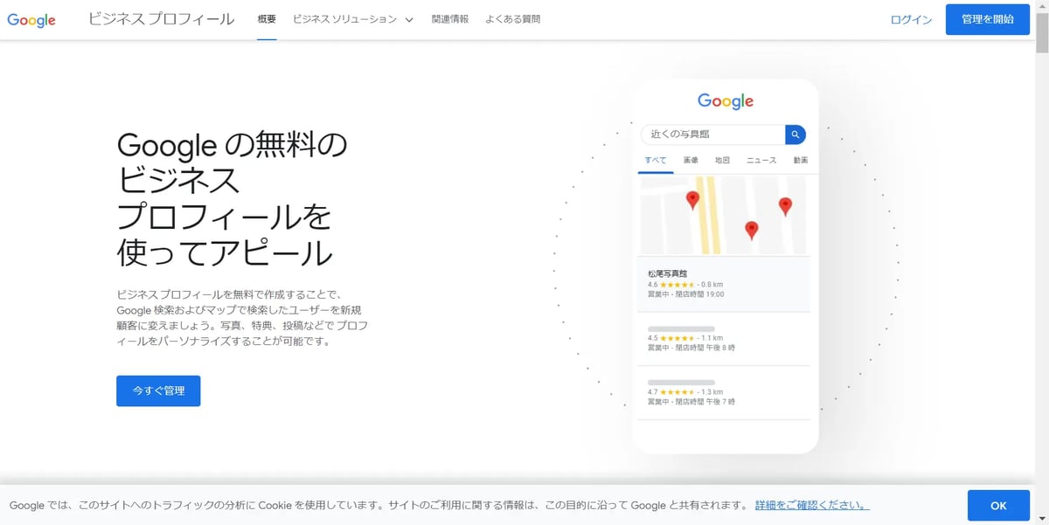Click the 今すぐ管理 button
The width and height of the screenshot is (1049, 525).
coord(158,390)
